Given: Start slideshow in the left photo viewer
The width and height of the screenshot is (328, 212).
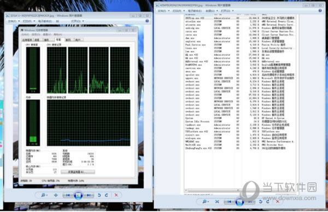Looking at the screenshot, I should click(78, 195).
